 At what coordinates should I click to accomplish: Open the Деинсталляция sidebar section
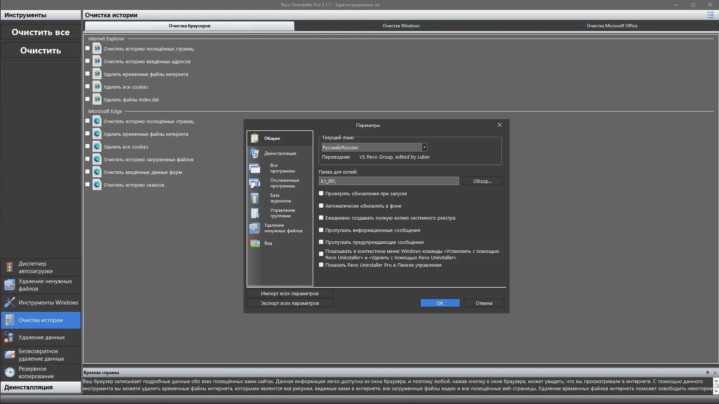coord(41,387)
